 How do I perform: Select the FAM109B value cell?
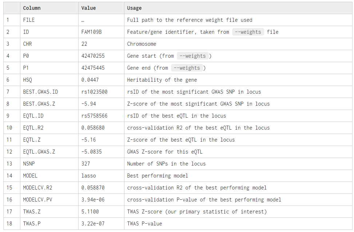coord(92,32)
